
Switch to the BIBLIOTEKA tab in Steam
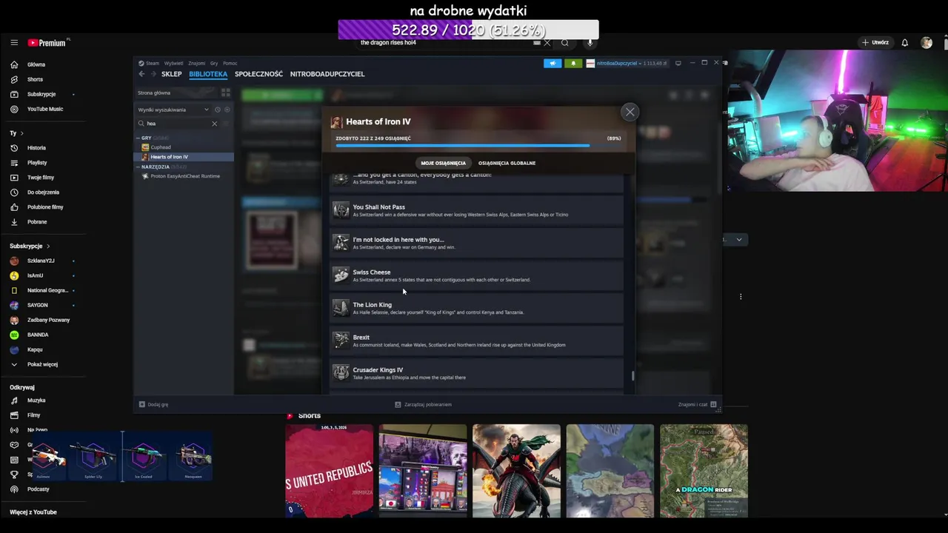208,74
